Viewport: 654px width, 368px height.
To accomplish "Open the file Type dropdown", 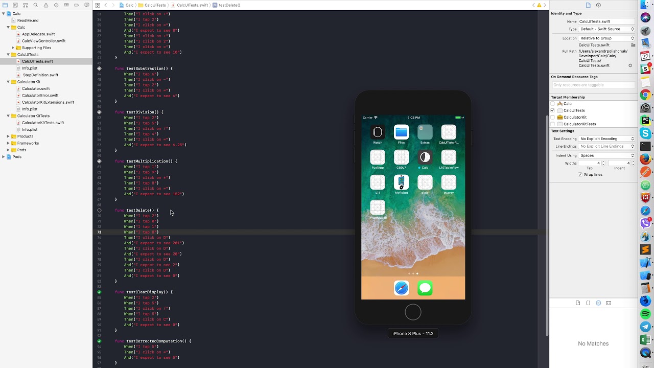I will (606, 29).
